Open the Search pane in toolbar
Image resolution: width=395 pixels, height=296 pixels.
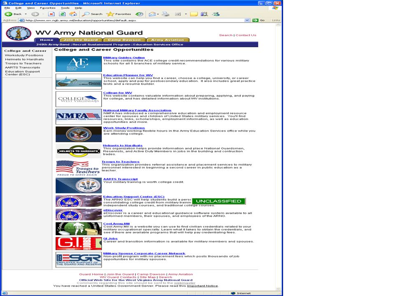click(x=92, y=14)
